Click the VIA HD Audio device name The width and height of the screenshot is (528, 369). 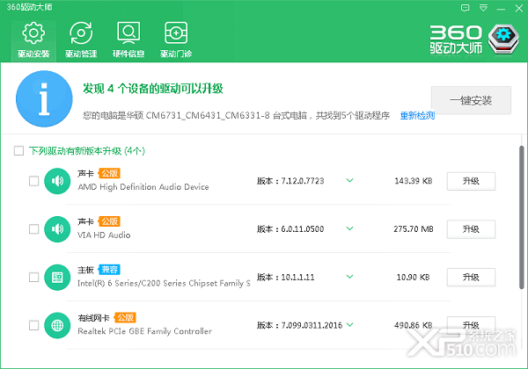104,235
